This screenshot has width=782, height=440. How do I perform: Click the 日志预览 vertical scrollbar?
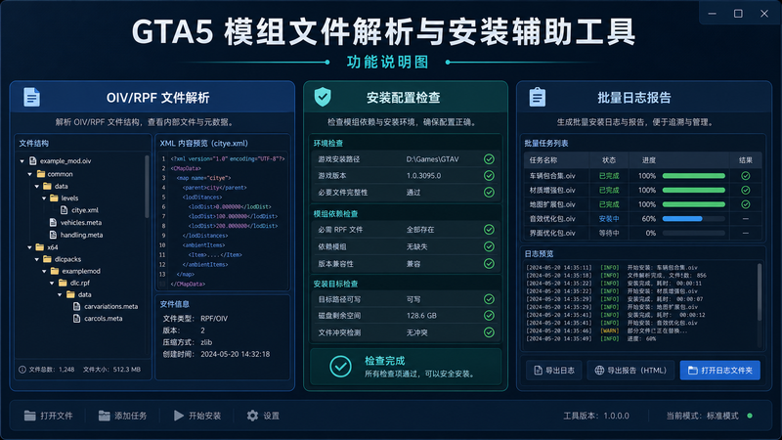click(760, 292)
